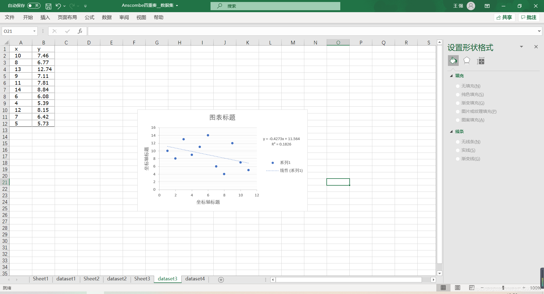Viewport: 544px width, 294px height.
Task: Click the Redo arrow icon
Action: 72,6
